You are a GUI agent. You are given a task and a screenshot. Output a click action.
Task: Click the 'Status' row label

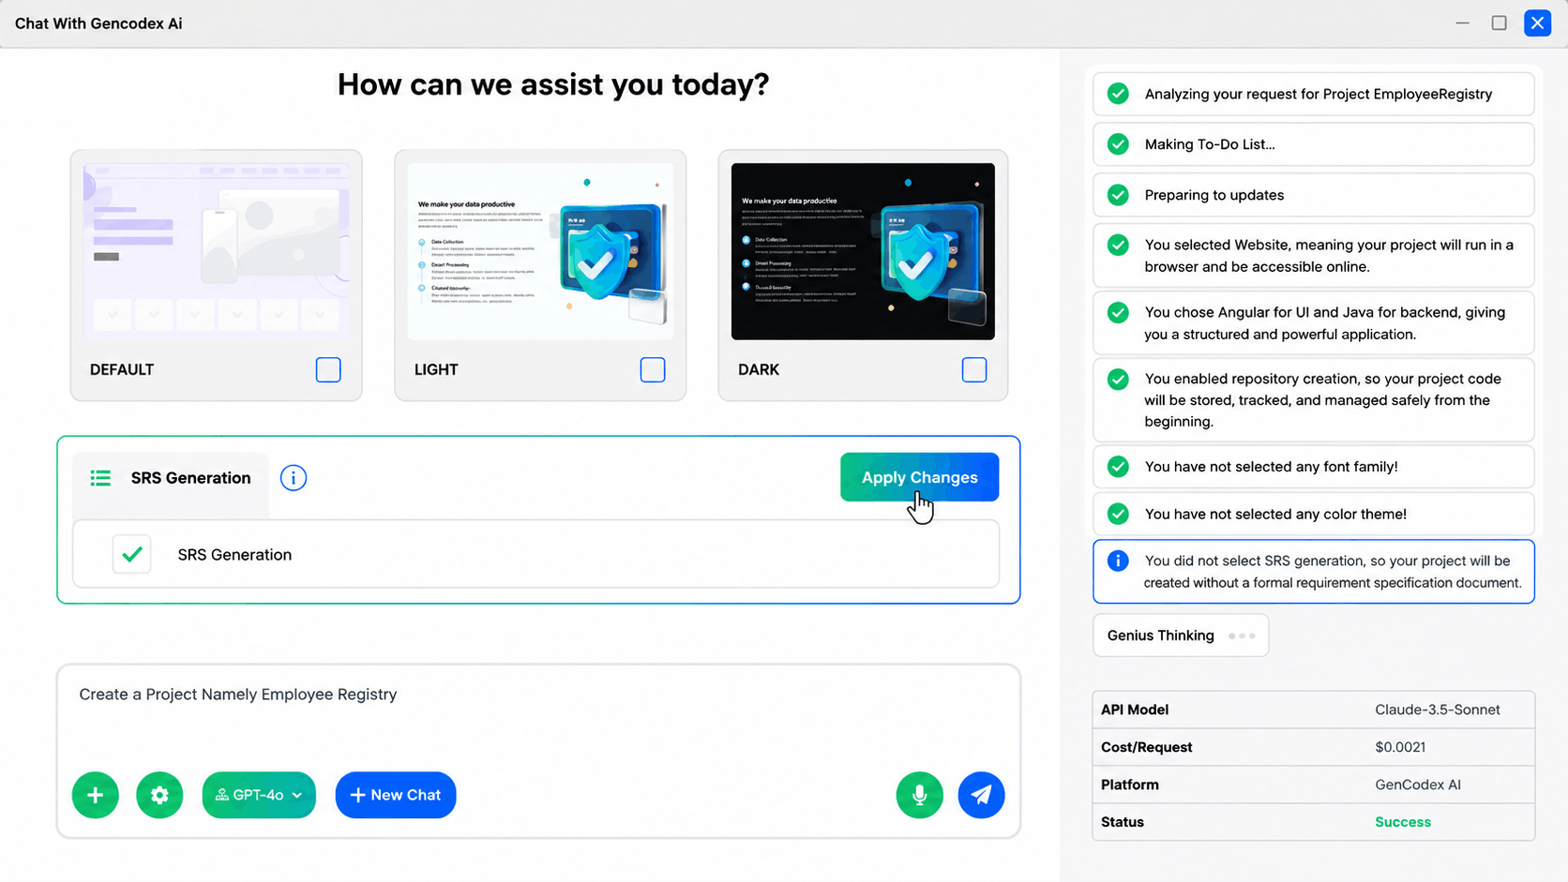click(x=1123, y=822)
